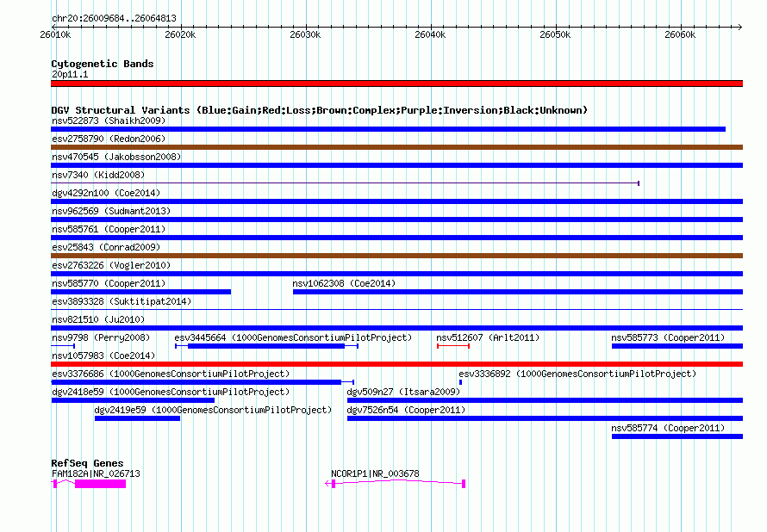Image resolution: width=767 pixels, height=532 pixels.
Task: Select esv3445664 1000Genomes variant bar
Action: point(266,346)
